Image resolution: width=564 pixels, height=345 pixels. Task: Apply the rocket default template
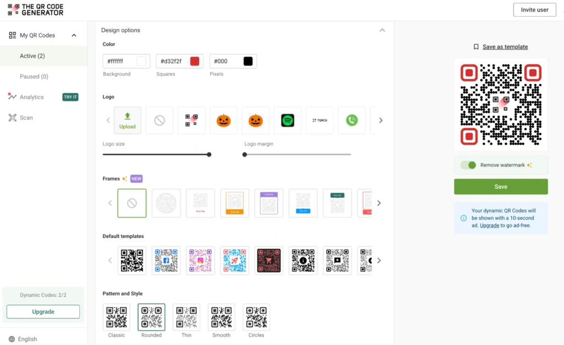pos(235,261)
